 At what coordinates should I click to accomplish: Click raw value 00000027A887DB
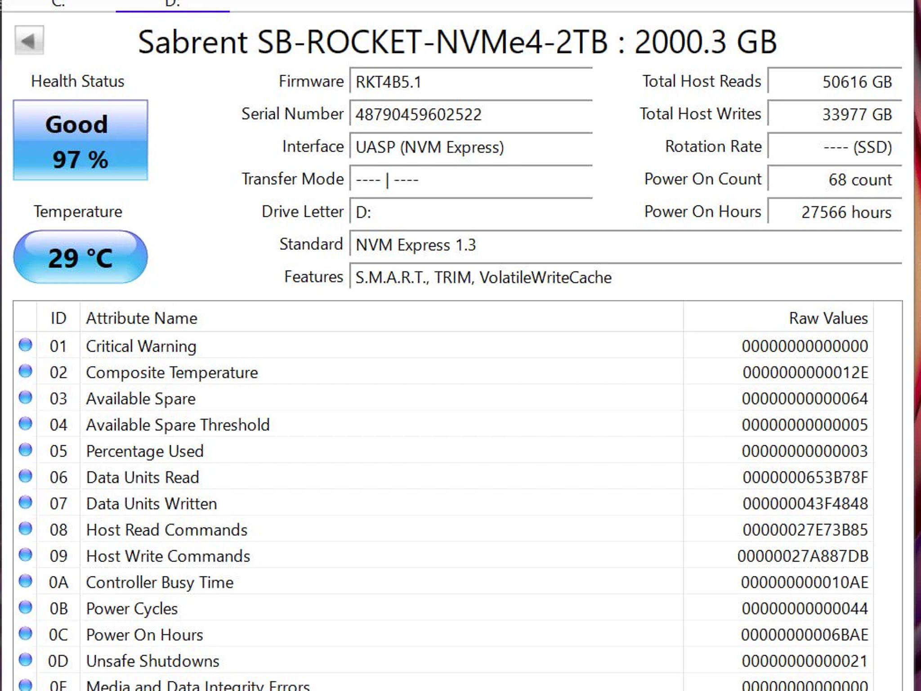[803, 556]
